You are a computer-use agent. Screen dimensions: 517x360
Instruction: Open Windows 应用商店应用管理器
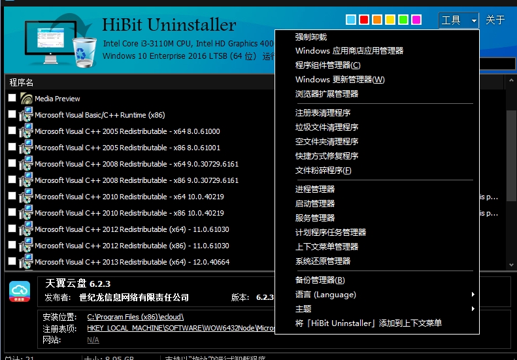click(x=377, y=51)
